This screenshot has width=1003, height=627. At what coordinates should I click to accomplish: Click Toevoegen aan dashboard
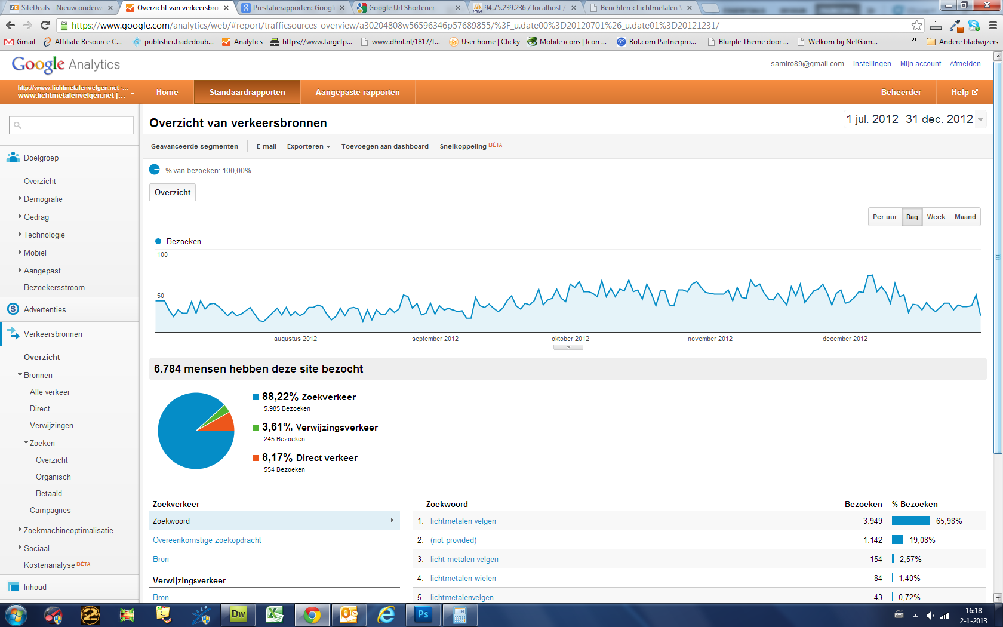pos(385,146)
